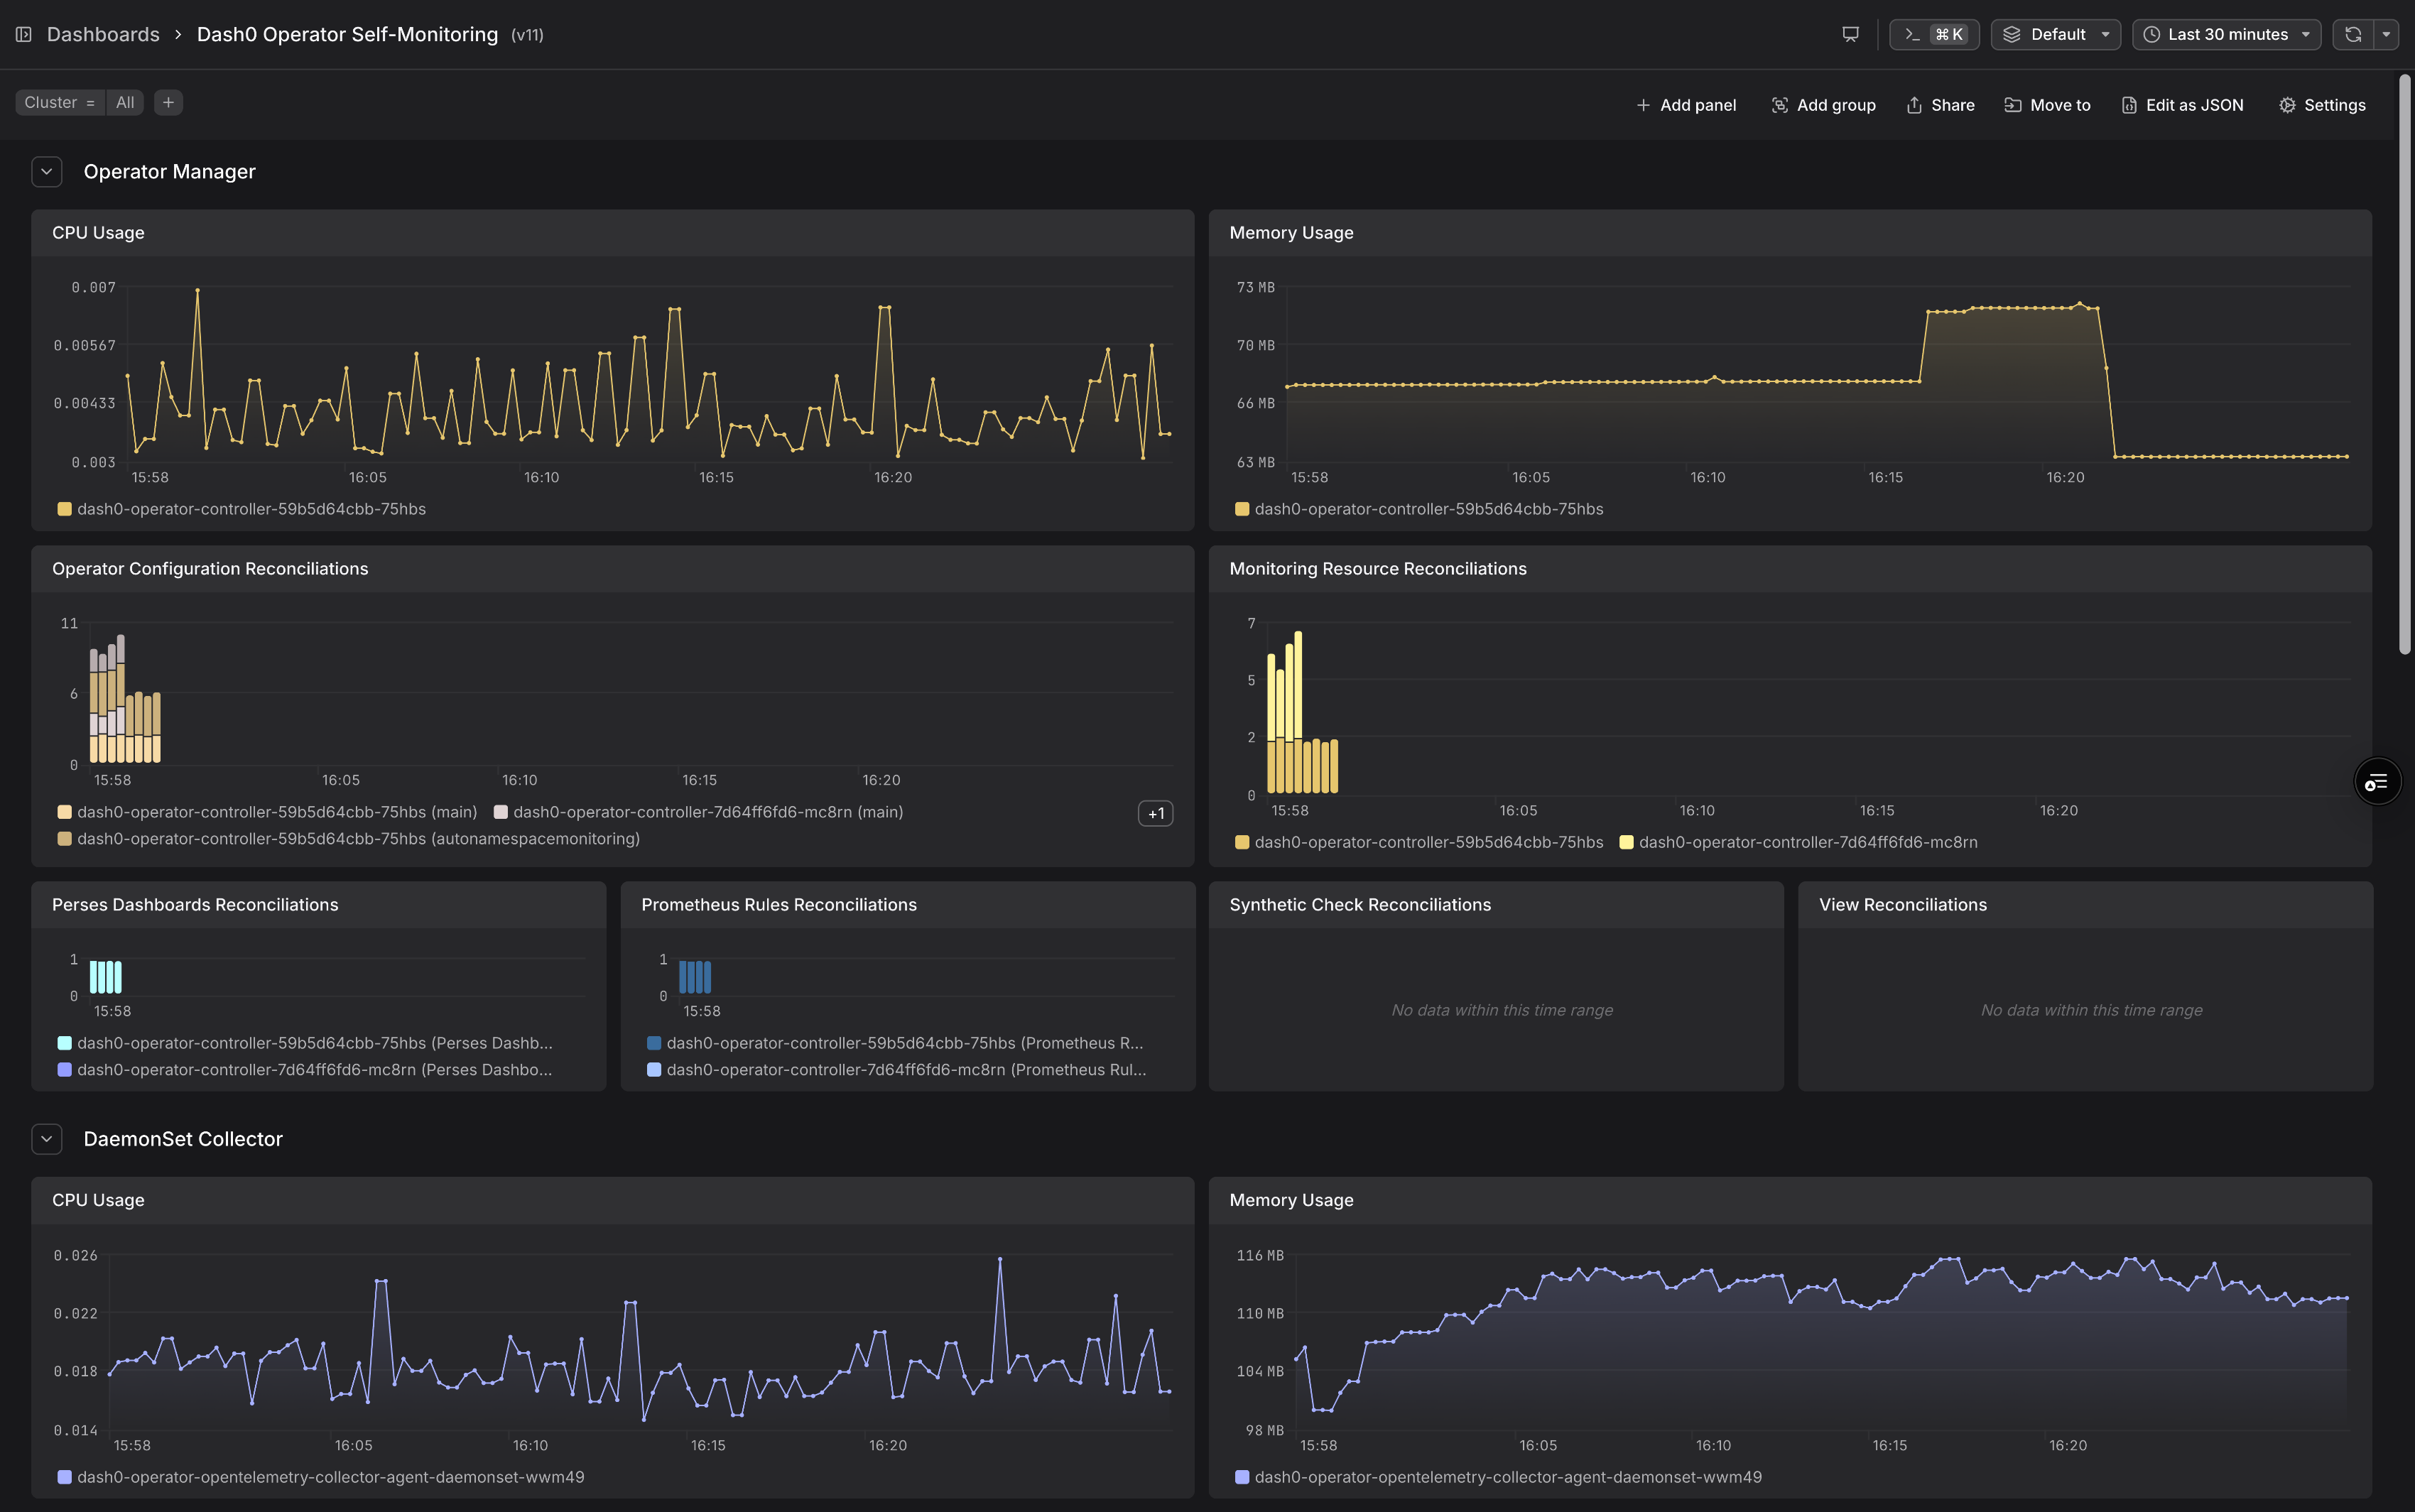
Task: Open the Default dataset dropdown
Action: click(x=2055, y=34)
